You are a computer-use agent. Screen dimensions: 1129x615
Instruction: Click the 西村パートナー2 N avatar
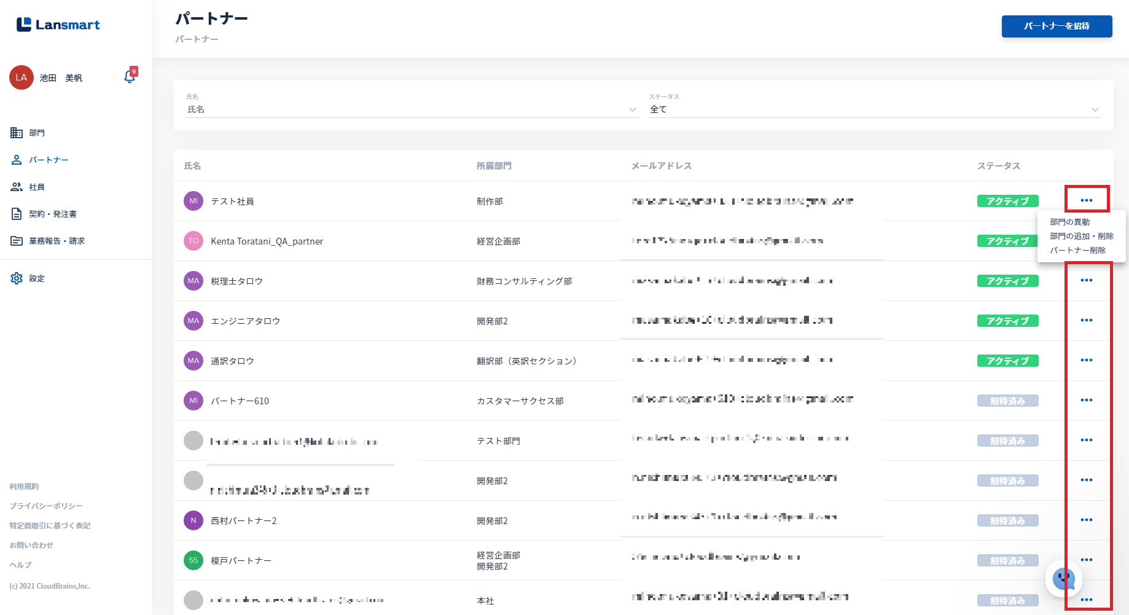point(193,520)
